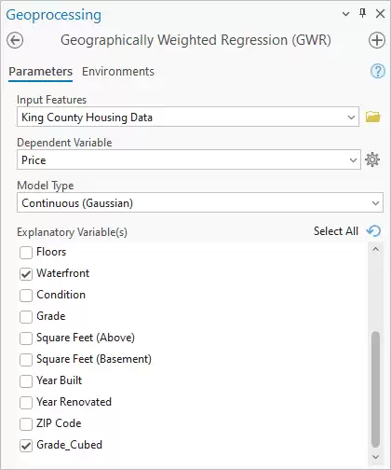Pin the Geoprocessing pane

pyautogui.click(x=362, y=13)
